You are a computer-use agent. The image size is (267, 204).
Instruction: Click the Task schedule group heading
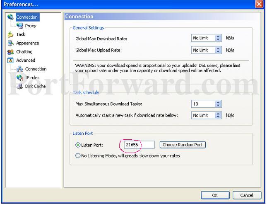(x=86, y=92)
